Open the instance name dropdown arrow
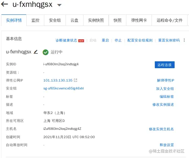The width and height of the screenshot is (189, 158). [59, 5]
